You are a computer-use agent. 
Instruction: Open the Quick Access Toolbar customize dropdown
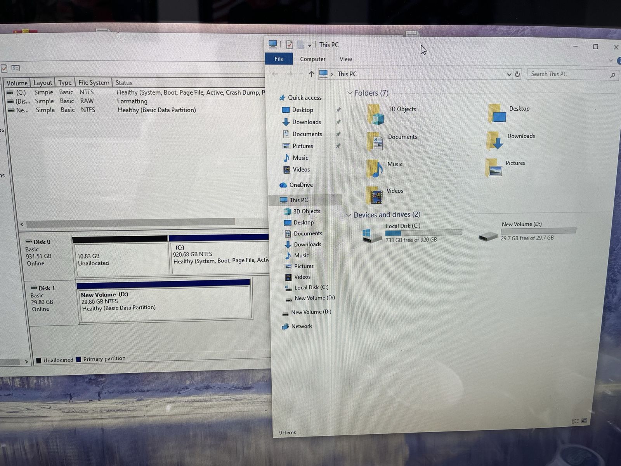click(309, 45)
